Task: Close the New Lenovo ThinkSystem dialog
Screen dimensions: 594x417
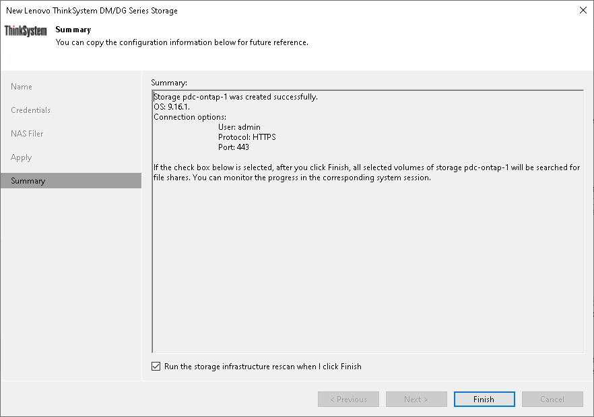Action: coord(583,10)
